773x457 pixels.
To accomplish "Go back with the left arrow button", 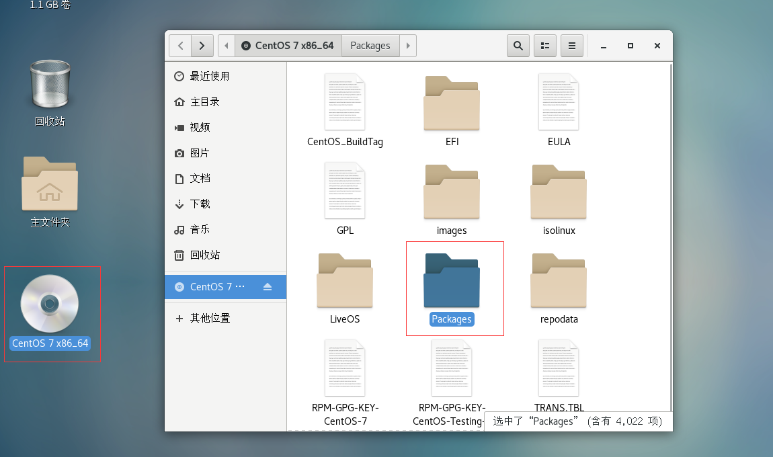I will 180,46.
